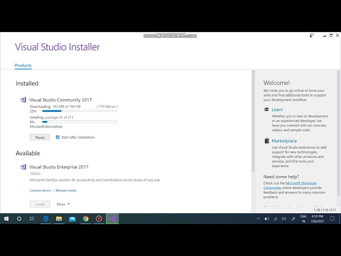This screenshot has width=341, height=256.
Task: Minimize the Visual Studio Installer window
Action: pyautogui.click(x=324, y=36)
